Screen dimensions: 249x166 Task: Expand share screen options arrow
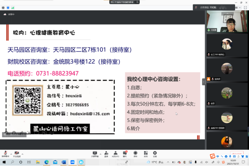click(100, 154)
